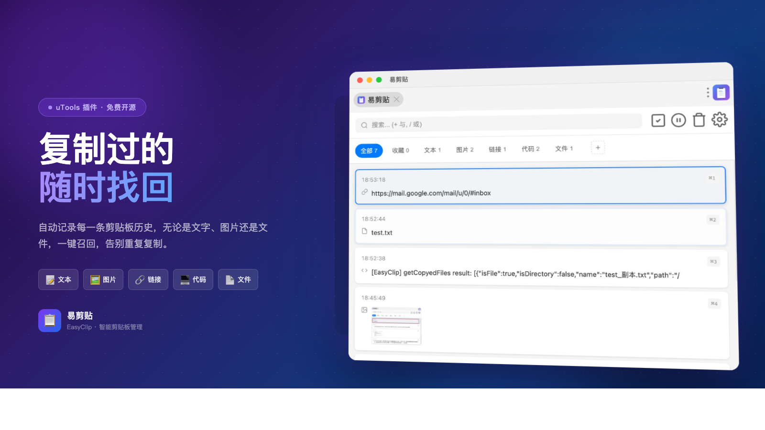Select the 文件 1 tab

click(564, 149)
